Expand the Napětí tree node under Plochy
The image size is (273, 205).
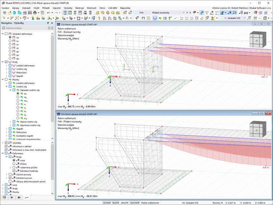tap(6, 129)
